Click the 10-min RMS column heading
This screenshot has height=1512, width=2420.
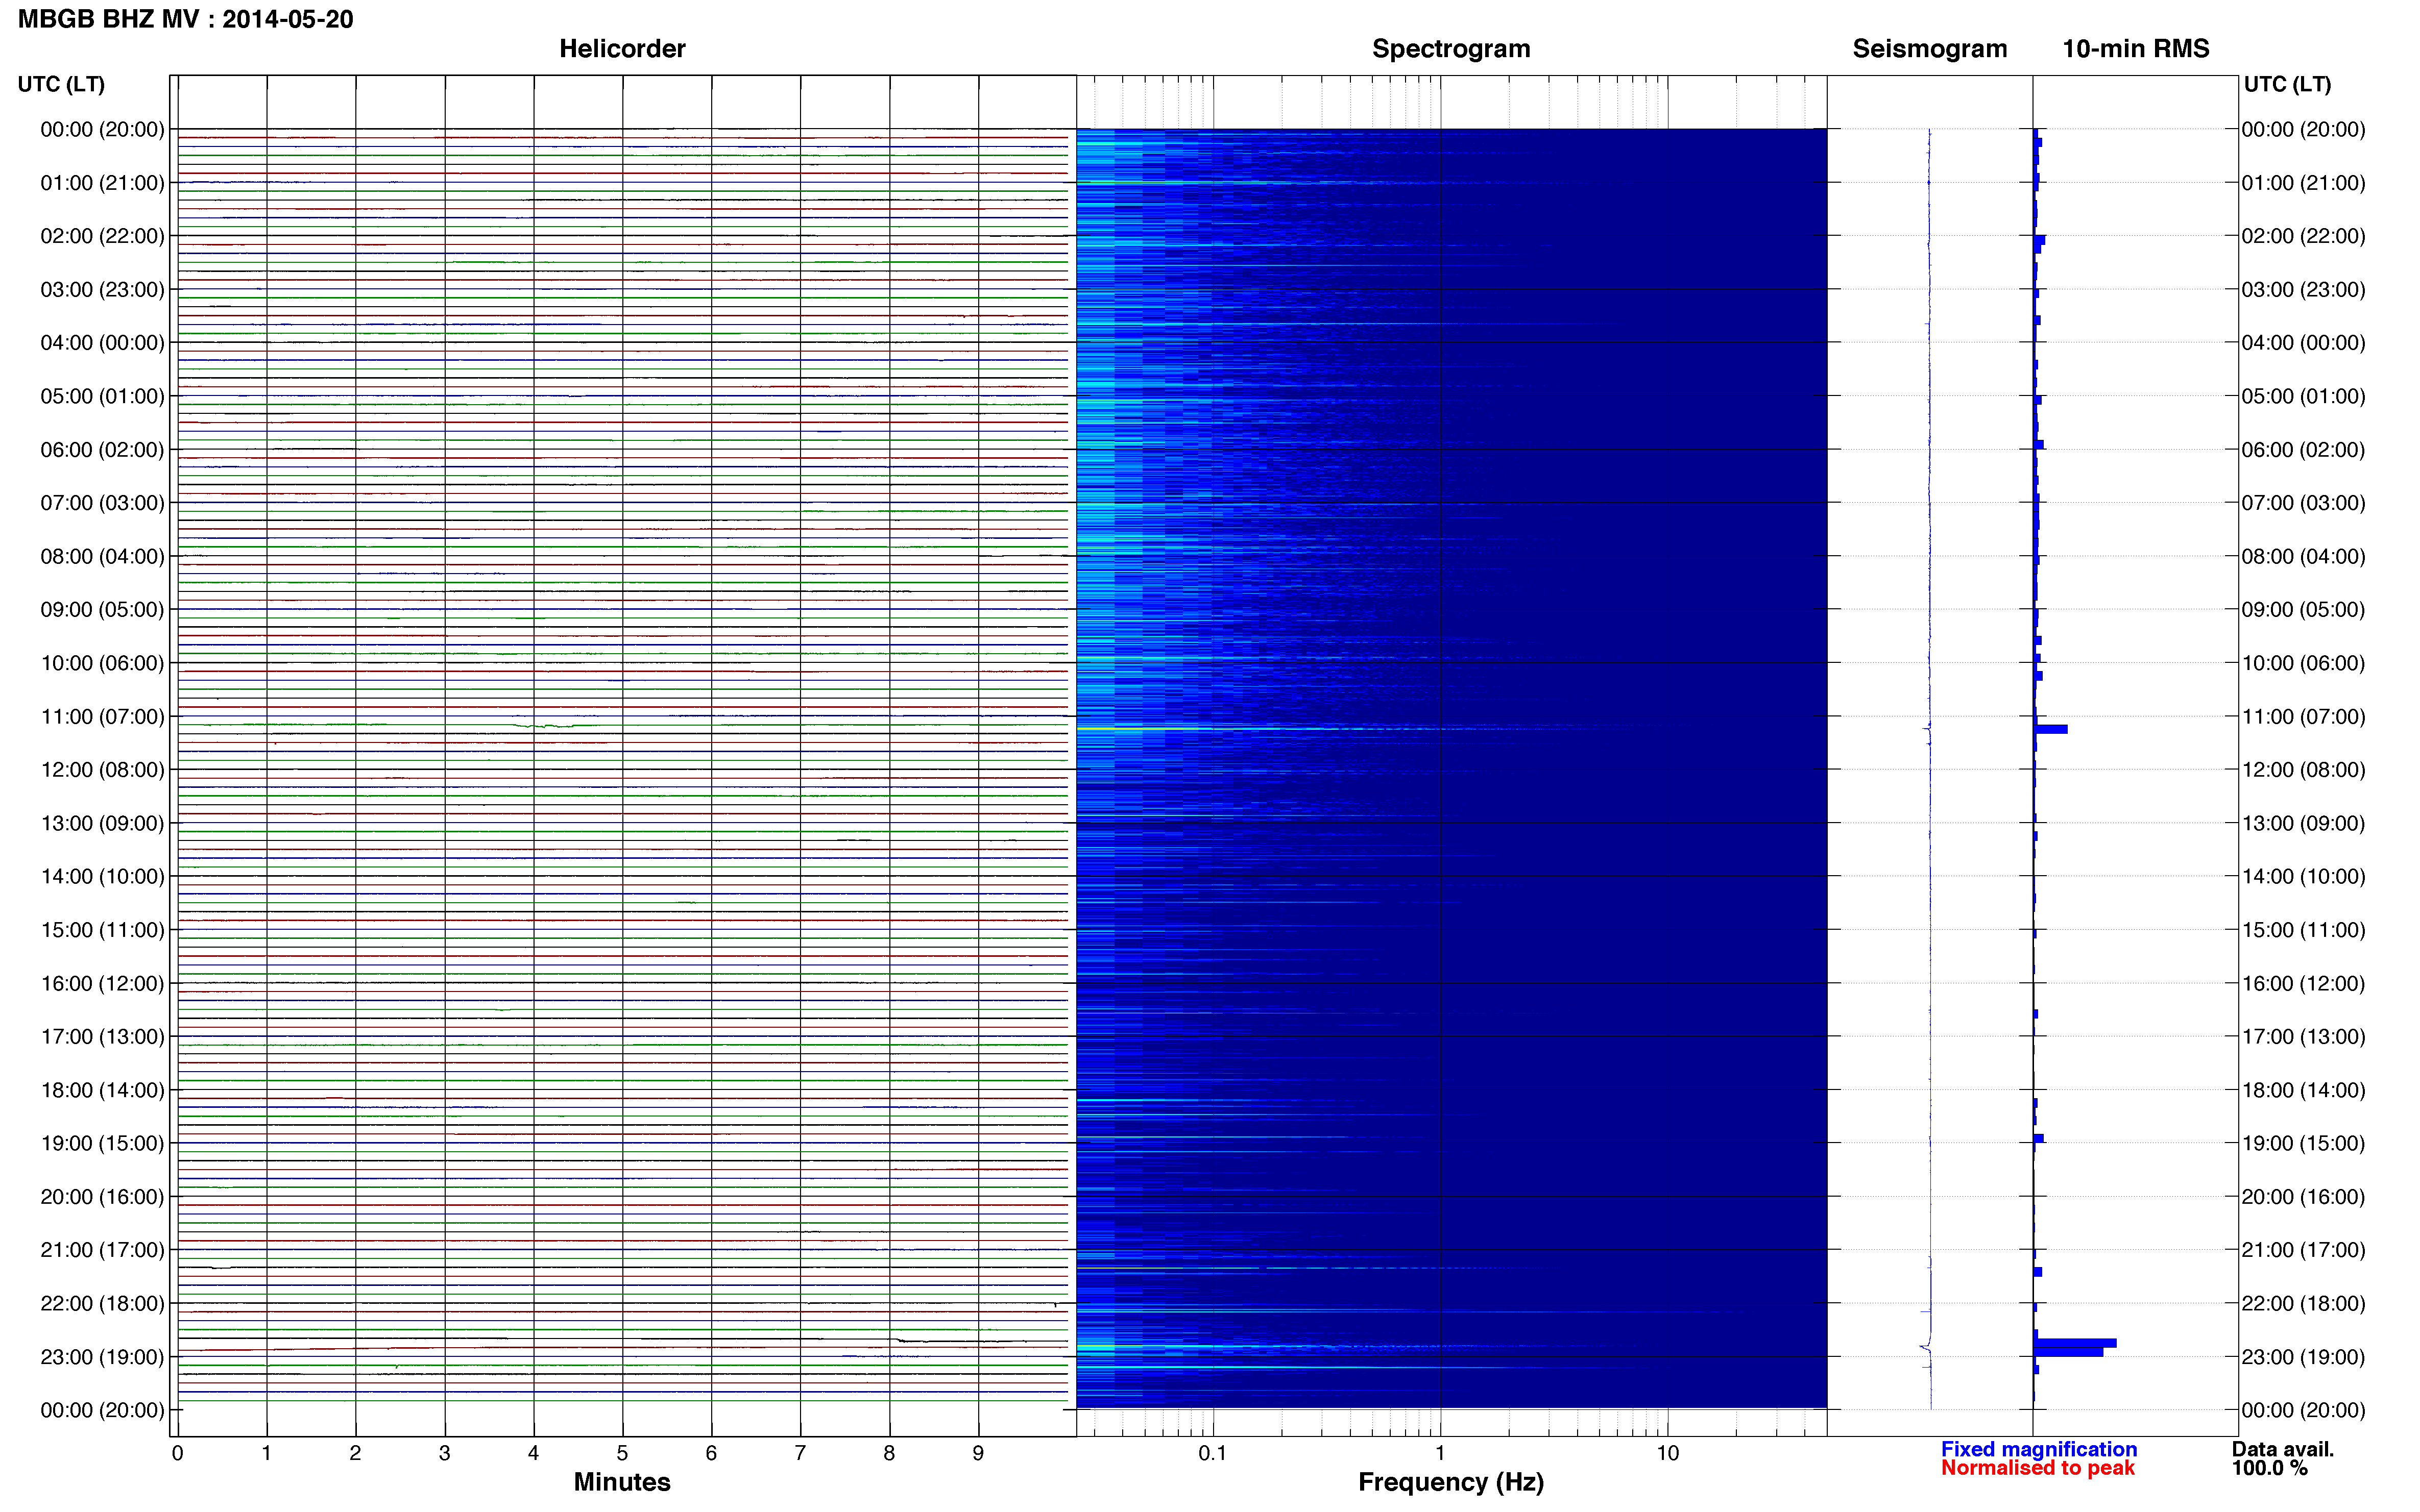[x=2136, y=49]
